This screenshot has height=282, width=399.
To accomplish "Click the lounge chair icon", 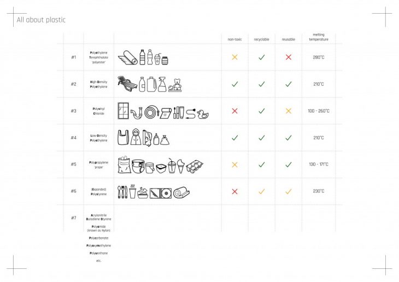I will tap(127, 84).
